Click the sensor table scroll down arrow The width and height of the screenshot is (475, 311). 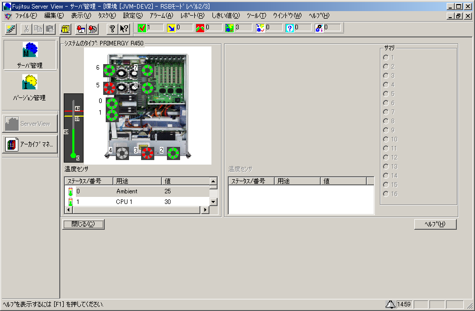point(213,201)
